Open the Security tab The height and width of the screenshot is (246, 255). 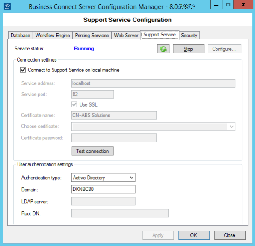click(189, 35)
